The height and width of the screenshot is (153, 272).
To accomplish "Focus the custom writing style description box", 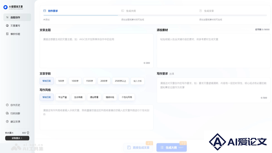I will 97,117.
